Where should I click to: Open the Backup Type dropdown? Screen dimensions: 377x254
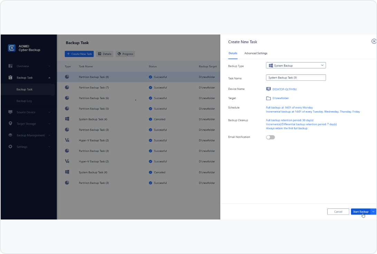[x=296, y=66]
